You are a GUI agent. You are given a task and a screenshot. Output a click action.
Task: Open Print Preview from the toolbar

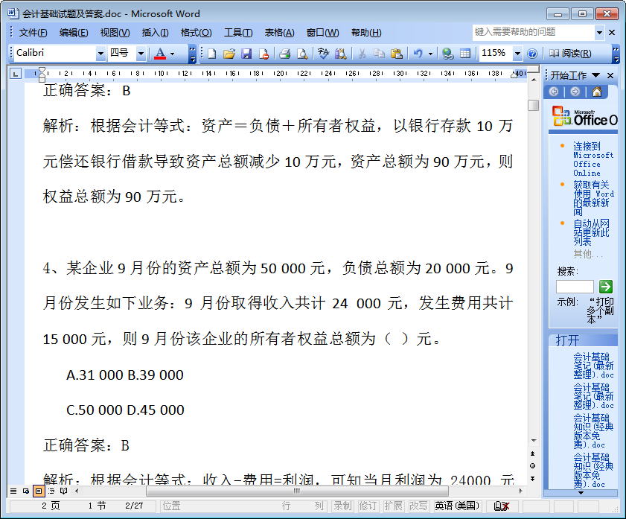[x=301, y=54]
